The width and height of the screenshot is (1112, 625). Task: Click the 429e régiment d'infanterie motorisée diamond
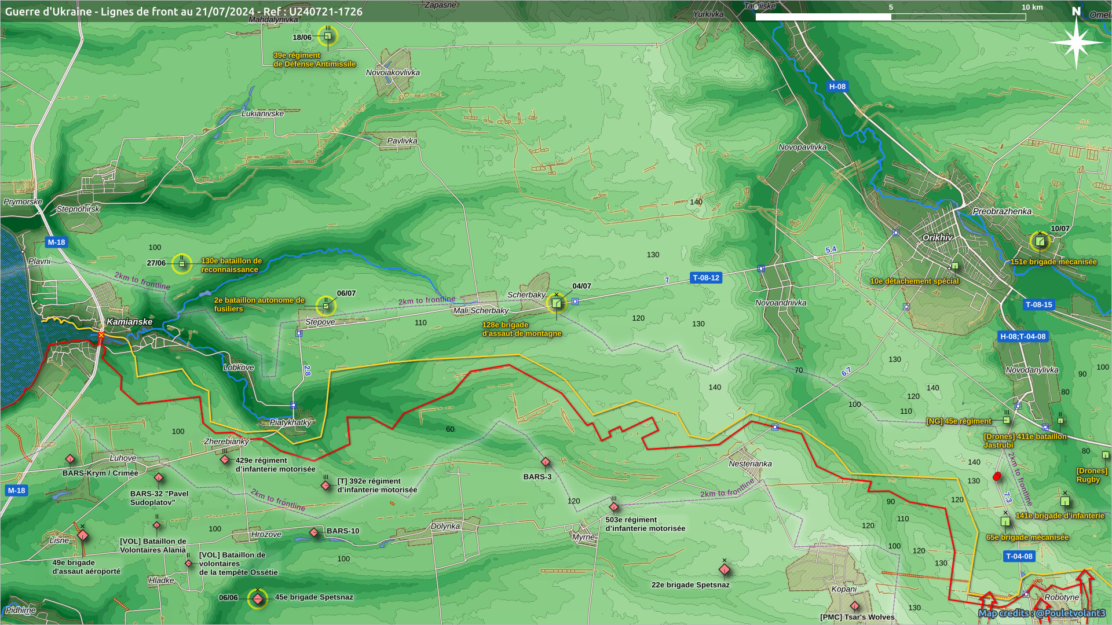coord(225,459)
